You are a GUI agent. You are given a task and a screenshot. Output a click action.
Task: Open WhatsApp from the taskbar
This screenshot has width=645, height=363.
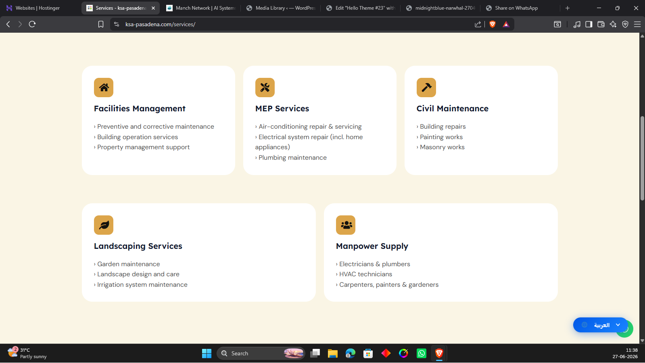pyautogui.click(x=421, y=353)
